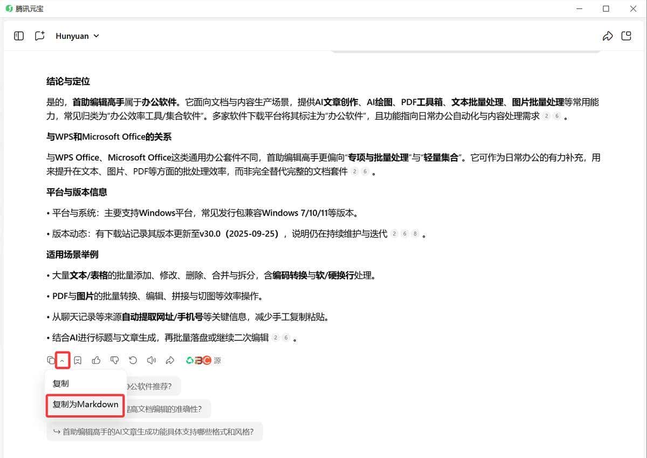Toggle the collection icon at top right
The image size is (647, 458).
tap(626, 36)
